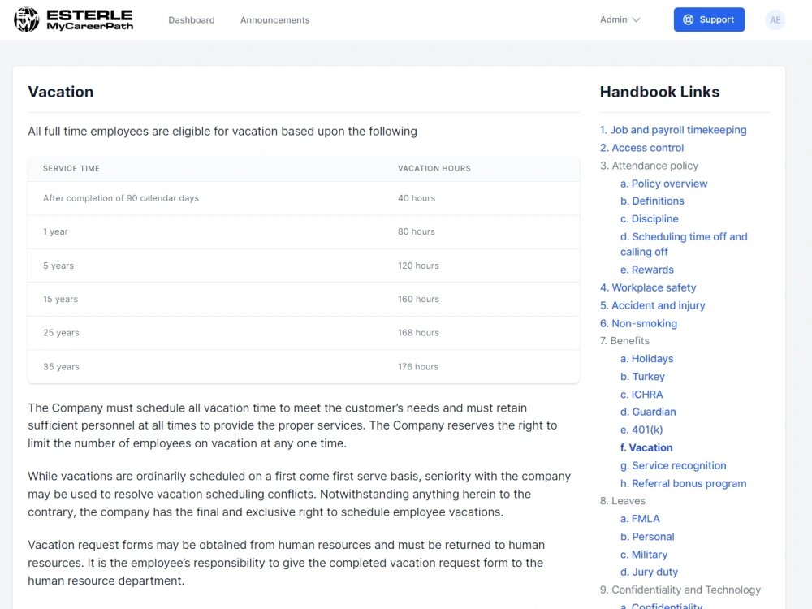
Task: Select the '25 years' table cell
Action: pyautogui.click(x=61, y=333)
